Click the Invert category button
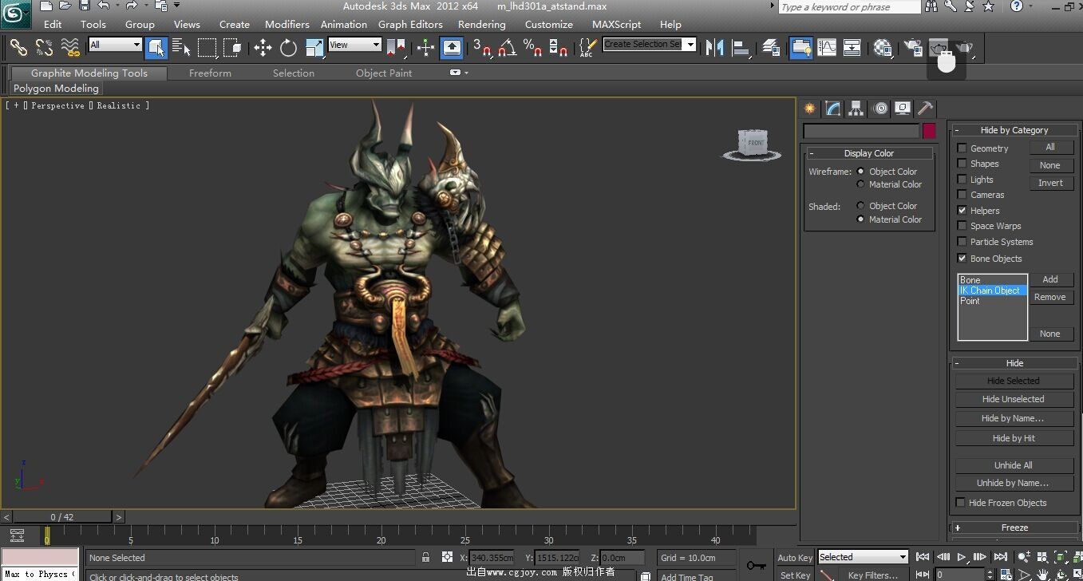Viewport: 1083px width, 581px height. point(1050,183)
